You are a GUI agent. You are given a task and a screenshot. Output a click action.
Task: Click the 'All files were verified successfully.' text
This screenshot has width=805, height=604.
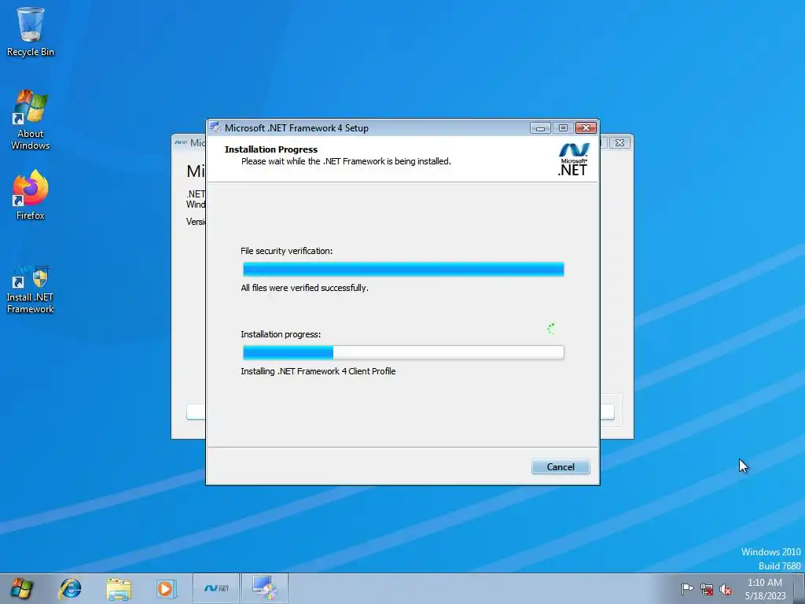coord(304,288)
